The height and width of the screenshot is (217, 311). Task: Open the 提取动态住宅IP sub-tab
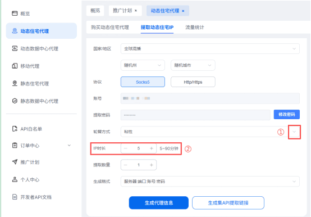[x=157, y=27]
